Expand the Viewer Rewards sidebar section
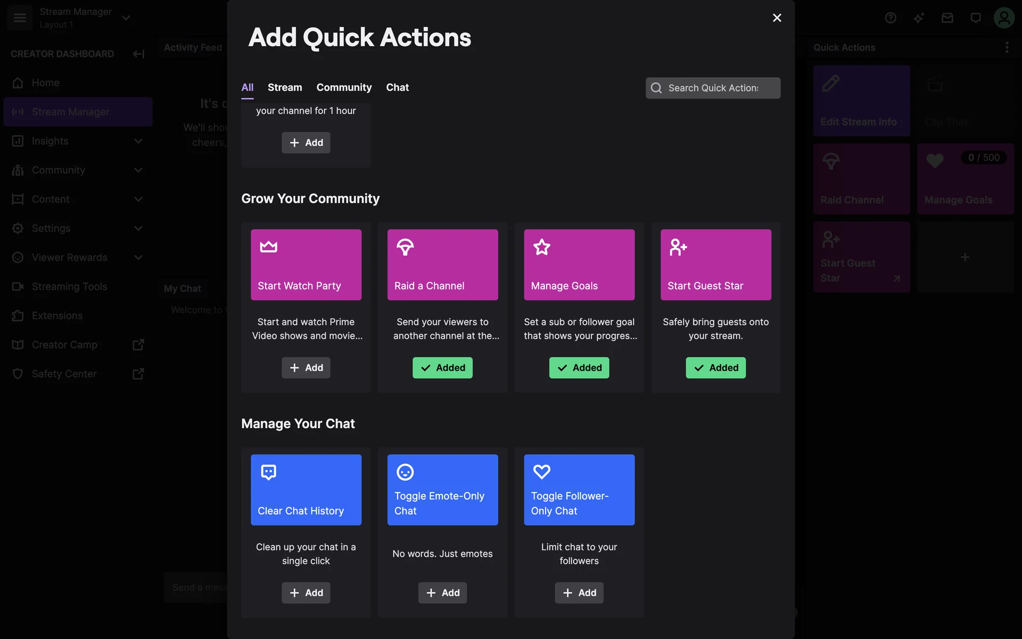This screenshot has height=639, width=1022. 138,258
